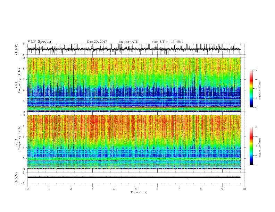The height and width of the screenshot is (212, 275).
Task: Select the ch.2 "Frequency (kHz)" axis label
Action: (x=19, y=138)
